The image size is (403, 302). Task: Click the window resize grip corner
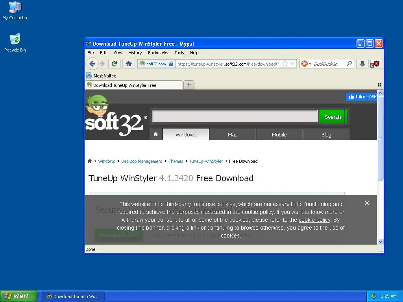click(381, 250)
